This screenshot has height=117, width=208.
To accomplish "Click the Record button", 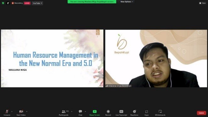I will click(108, 113).
